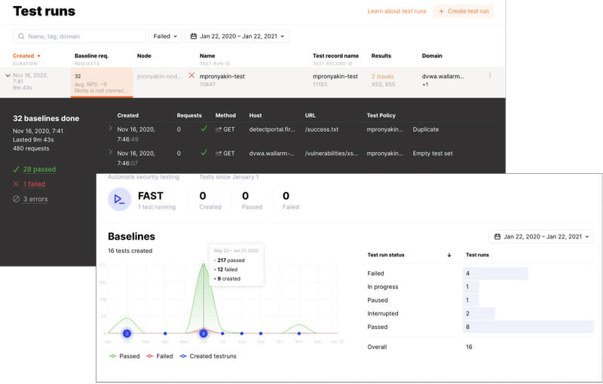Click calendar icon in Baselines date filter
The image size is (603, 384).
[497, 236]
